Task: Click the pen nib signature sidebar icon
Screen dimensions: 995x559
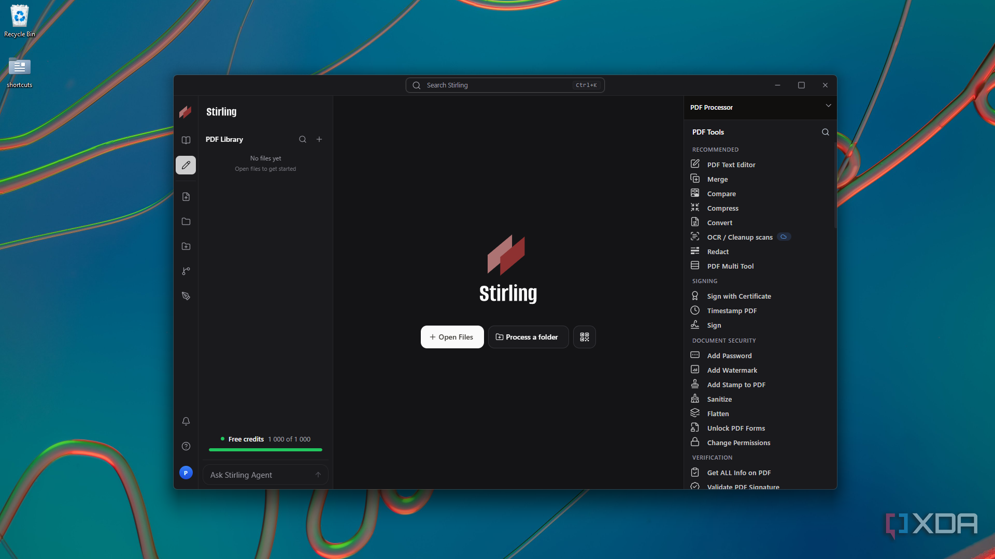Action: pos(186,296)
